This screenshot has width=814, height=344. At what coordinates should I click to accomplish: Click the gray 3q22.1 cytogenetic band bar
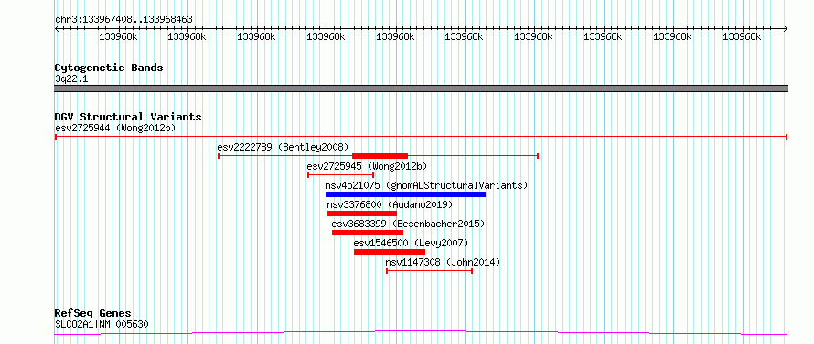(x=421, y=89)
